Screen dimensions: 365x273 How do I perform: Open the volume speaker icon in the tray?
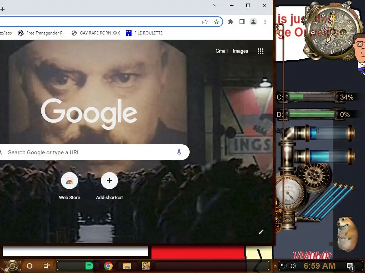[x=293, y=266]
